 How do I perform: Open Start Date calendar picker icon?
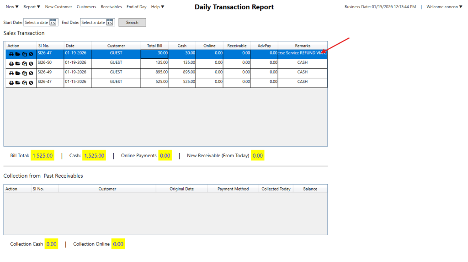(x=53, y=23)
